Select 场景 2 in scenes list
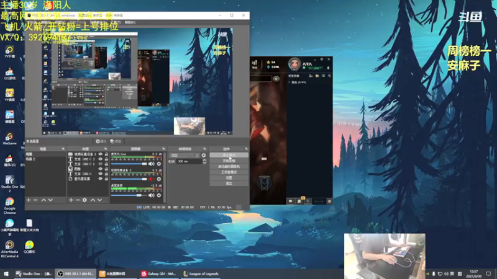The height and width of the screenshot is (279, 497). [x=45, y=159]
